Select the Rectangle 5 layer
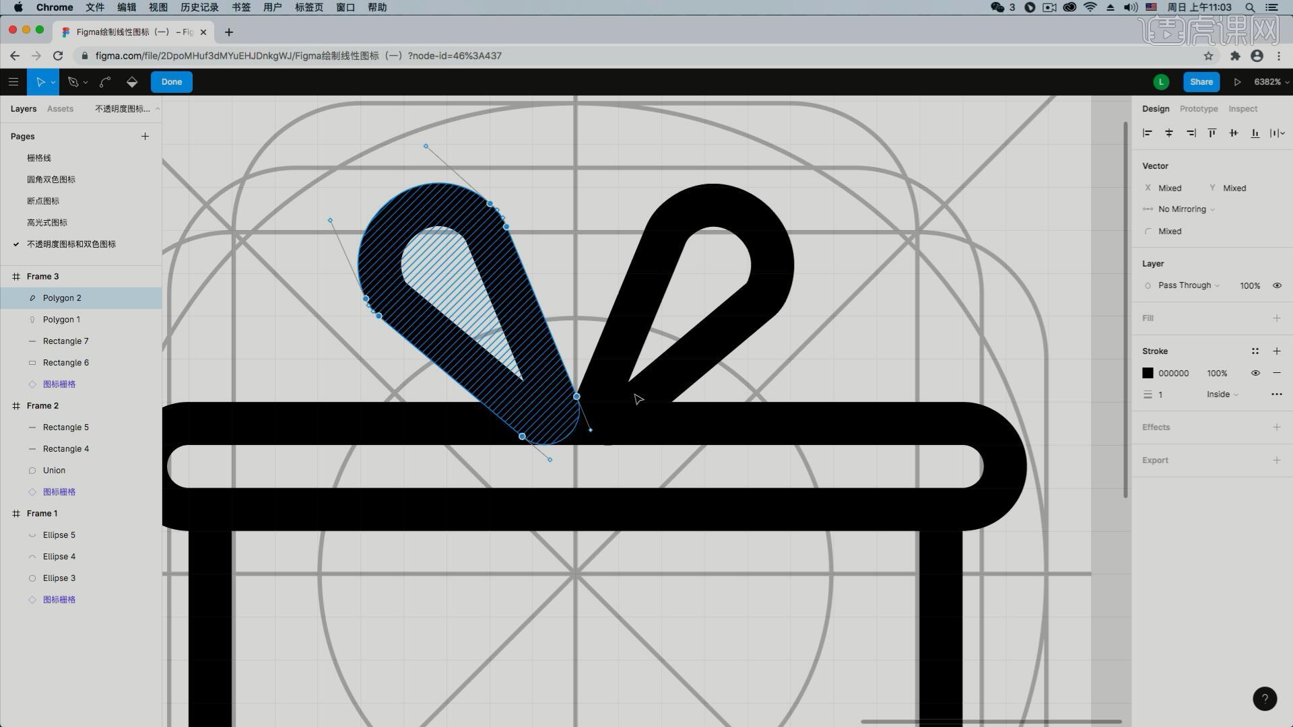This screenshot has width=1293, height=727. coord(81,427)
